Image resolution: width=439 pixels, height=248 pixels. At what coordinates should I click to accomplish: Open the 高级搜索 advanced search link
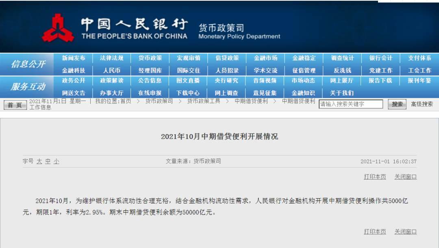point(422,104)
